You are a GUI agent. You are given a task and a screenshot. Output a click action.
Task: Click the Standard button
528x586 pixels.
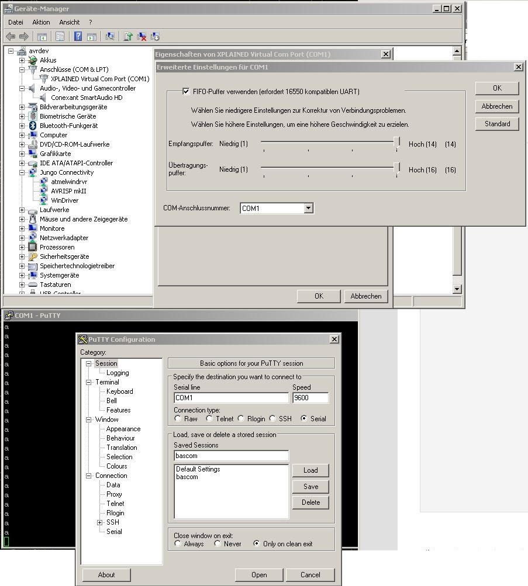coord(497,124)
